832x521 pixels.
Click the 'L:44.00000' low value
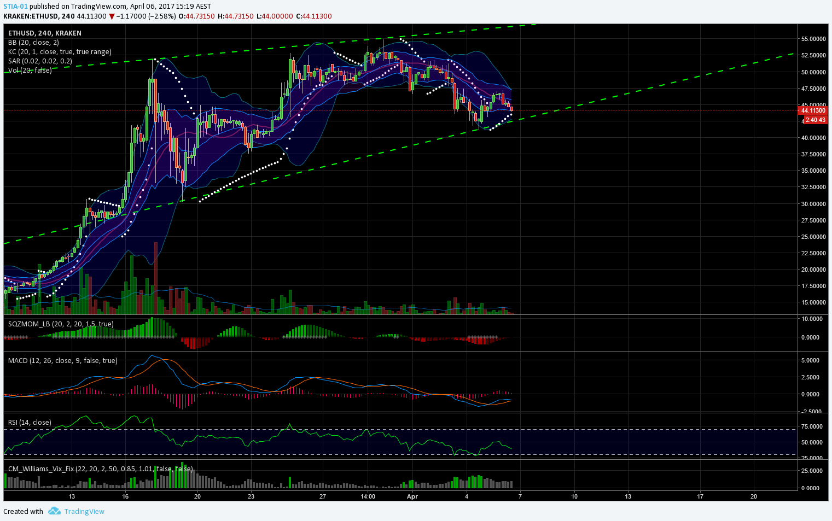point(275,16)
